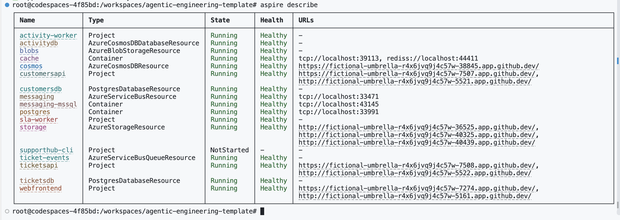This screenshot has height=220, width=620.
Task: Click the postgres resource name
Action: tap(35, 112)
